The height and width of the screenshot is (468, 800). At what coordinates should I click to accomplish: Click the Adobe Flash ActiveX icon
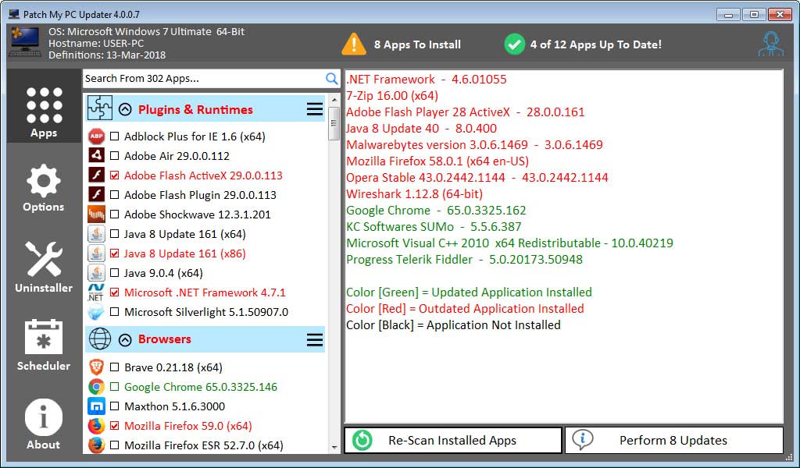point(96,175)
